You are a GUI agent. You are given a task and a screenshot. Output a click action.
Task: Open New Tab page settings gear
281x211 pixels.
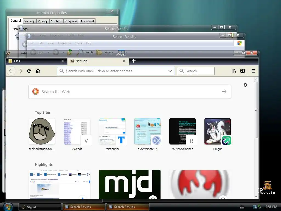pos(246,85)
